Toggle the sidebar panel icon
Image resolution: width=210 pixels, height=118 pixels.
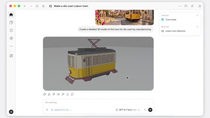tap(37, 6)
